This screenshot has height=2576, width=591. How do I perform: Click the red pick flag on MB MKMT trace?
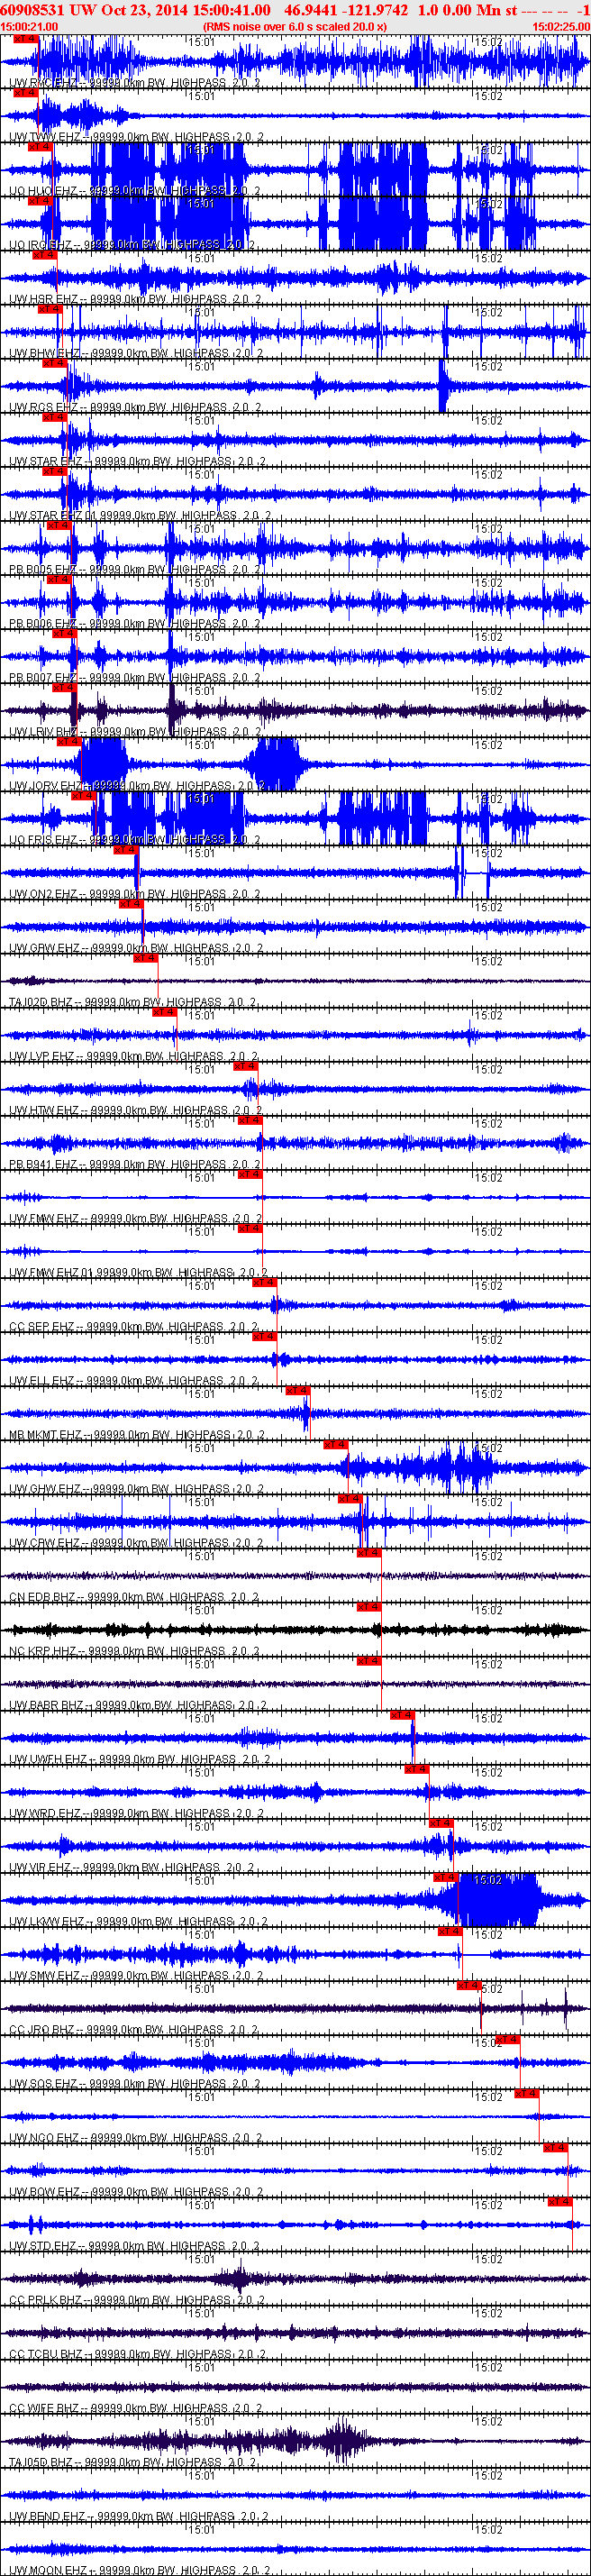(298, 1391)
